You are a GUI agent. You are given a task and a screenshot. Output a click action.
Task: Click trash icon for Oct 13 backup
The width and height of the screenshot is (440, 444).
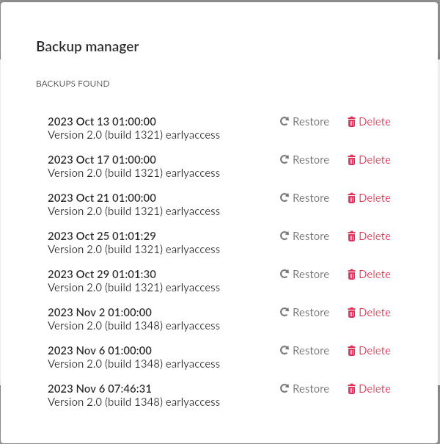point(351,122)
